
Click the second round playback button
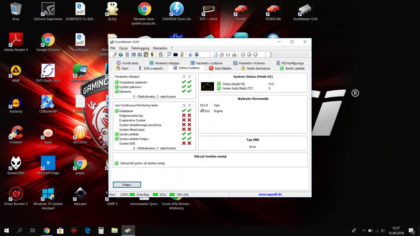point(249,55)
